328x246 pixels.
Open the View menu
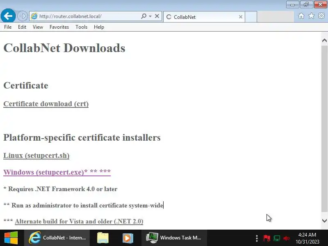tap(38, 27)
